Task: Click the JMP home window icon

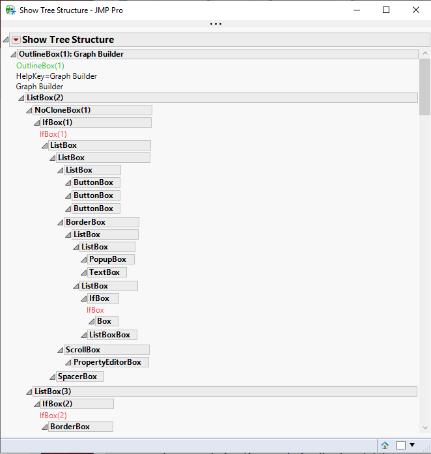Action: pyautogui.click(x=385, y=445)
